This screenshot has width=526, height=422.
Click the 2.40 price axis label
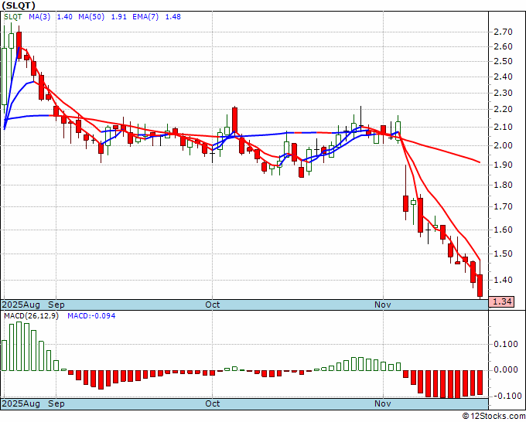[x=504, y=77]
